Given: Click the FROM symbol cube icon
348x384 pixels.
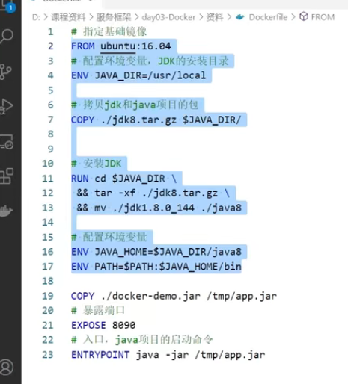Looking at the screenshot, I should coord(304,16).
